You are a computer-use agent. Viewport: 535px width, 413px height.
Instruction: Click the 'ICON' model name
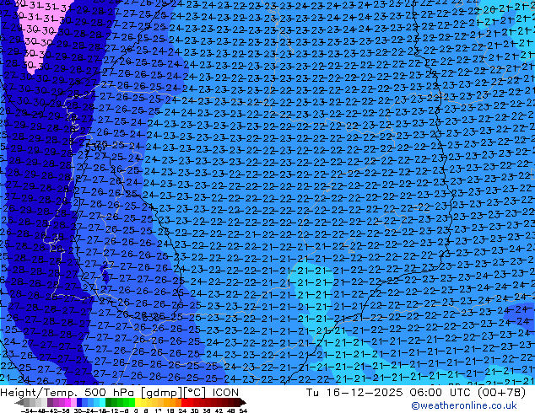pos(225,393)
